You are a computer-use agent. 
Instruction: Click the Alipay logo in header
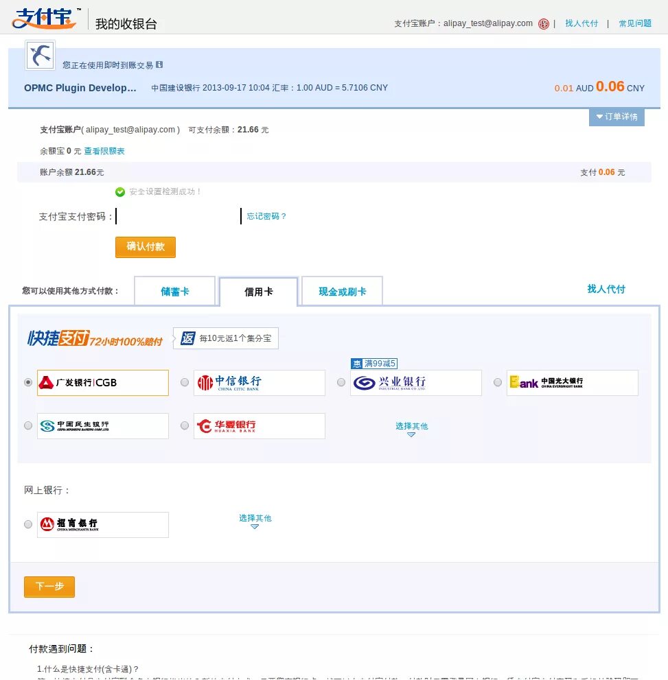click(44, 19)
